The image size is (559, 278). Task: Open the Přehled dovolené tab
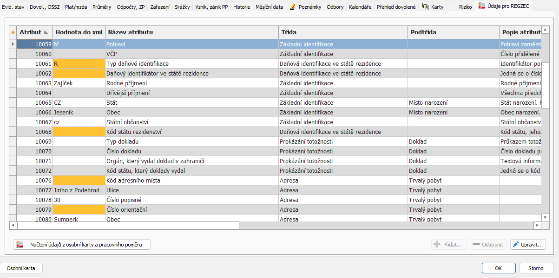[x=396, y=7]
